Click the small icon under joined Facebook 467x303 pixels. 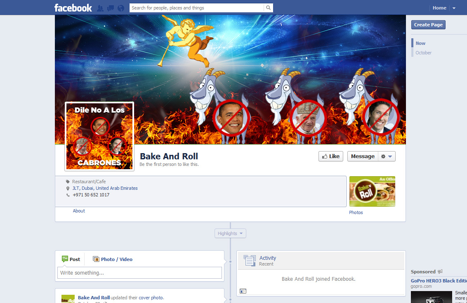pyautogui.click(x=243, y=291)
